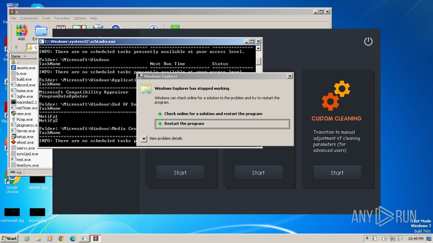The height and width of the screenshot is (243, 433).
Task: Click Custom Cleaning gears icon
Action: (336, 96)
